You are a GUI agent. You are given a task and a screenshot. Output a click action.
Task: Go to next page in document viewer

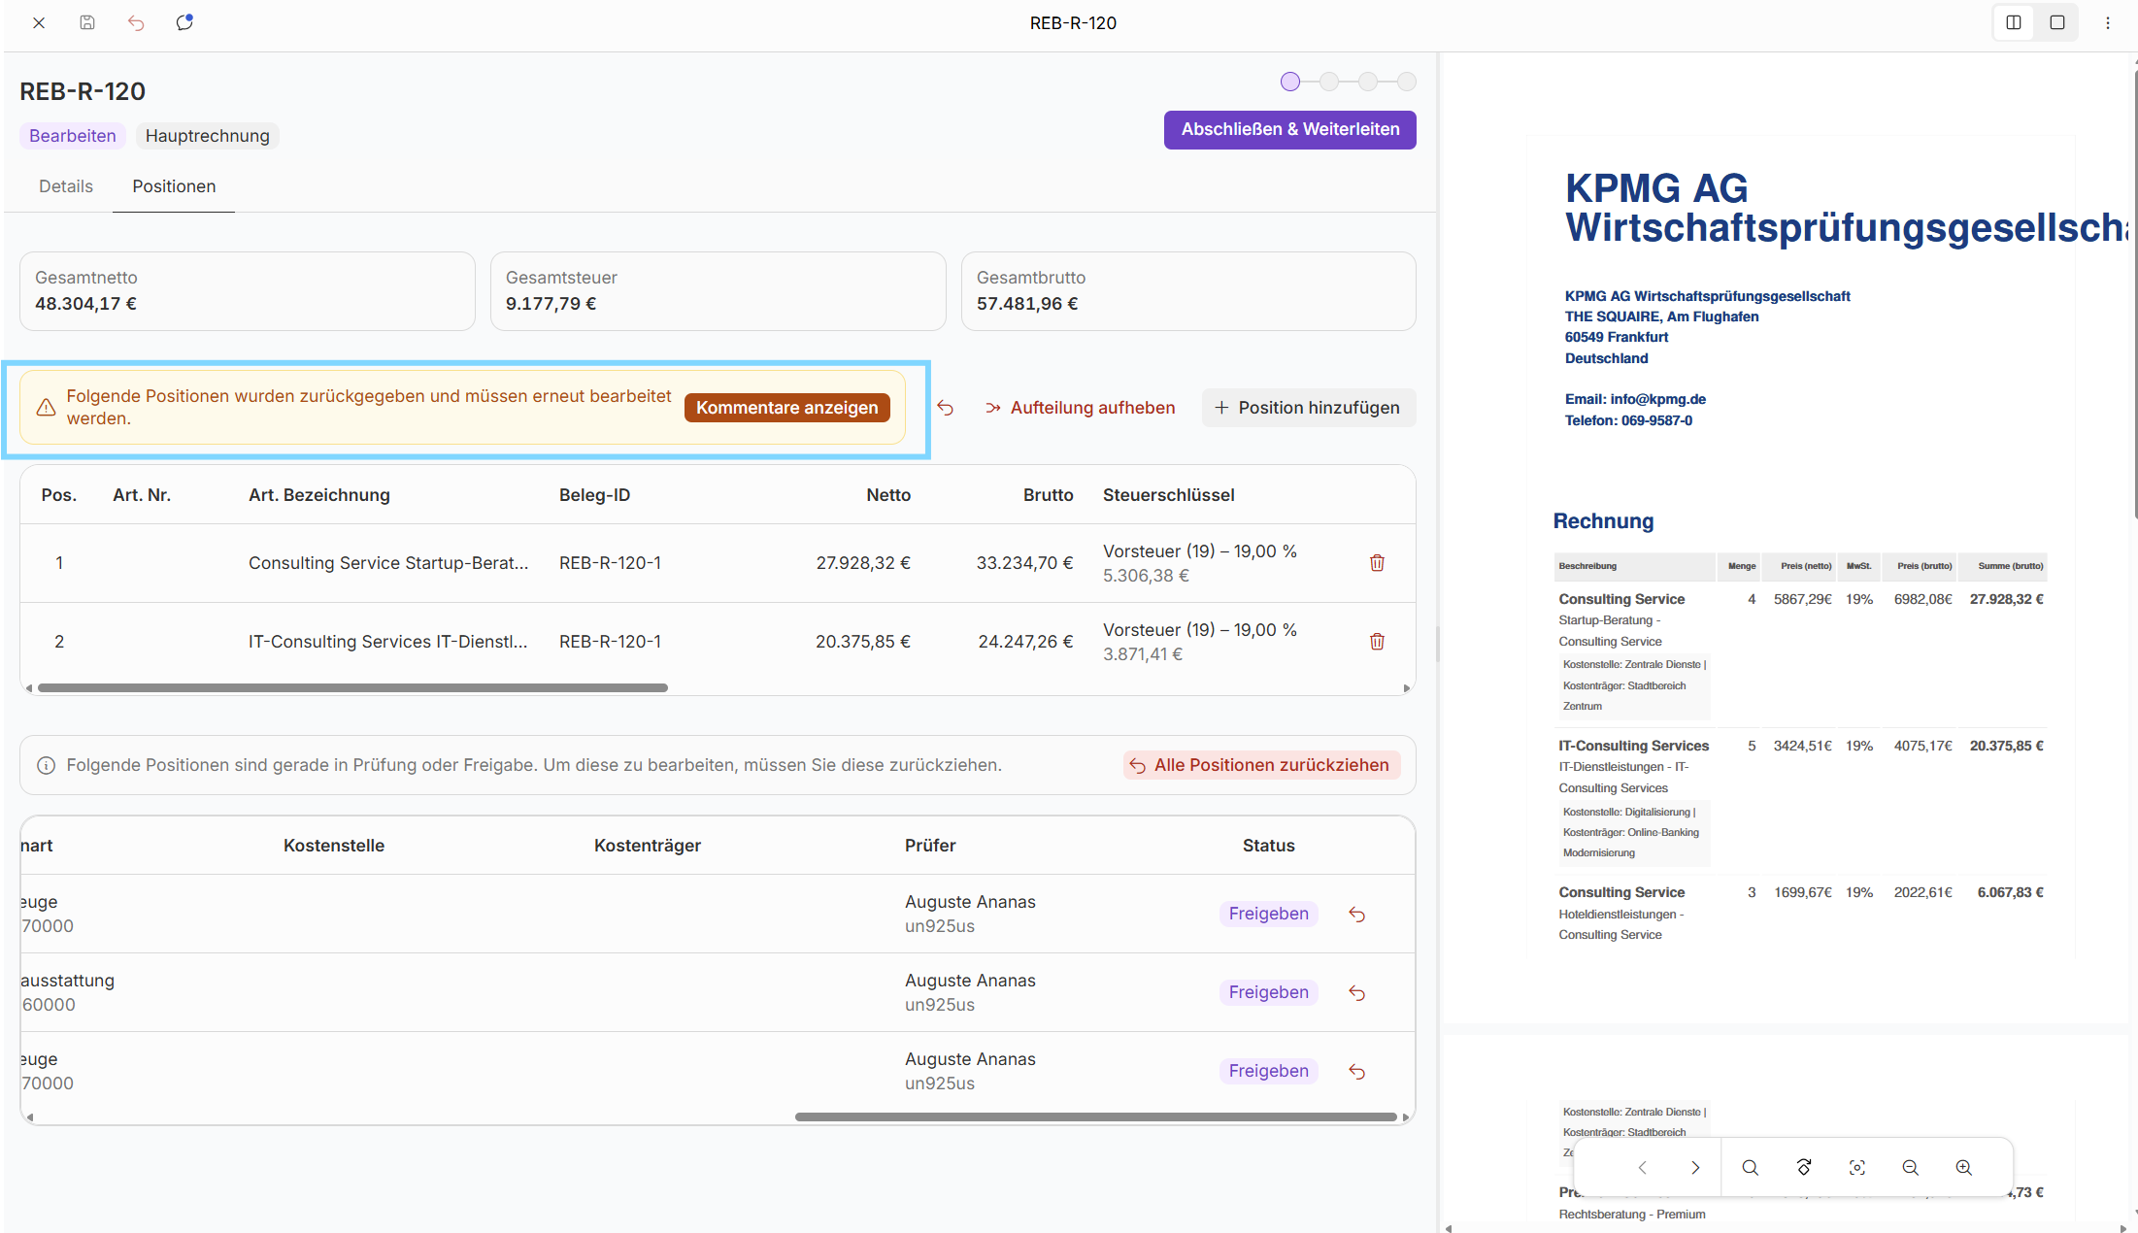tap(1695, 1167)
